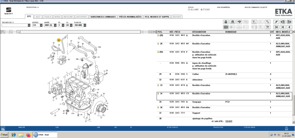This screenshot has height=138, width=295.
Task: Select the ALLUMÉ stocks radio button
Action: (189, 9)
